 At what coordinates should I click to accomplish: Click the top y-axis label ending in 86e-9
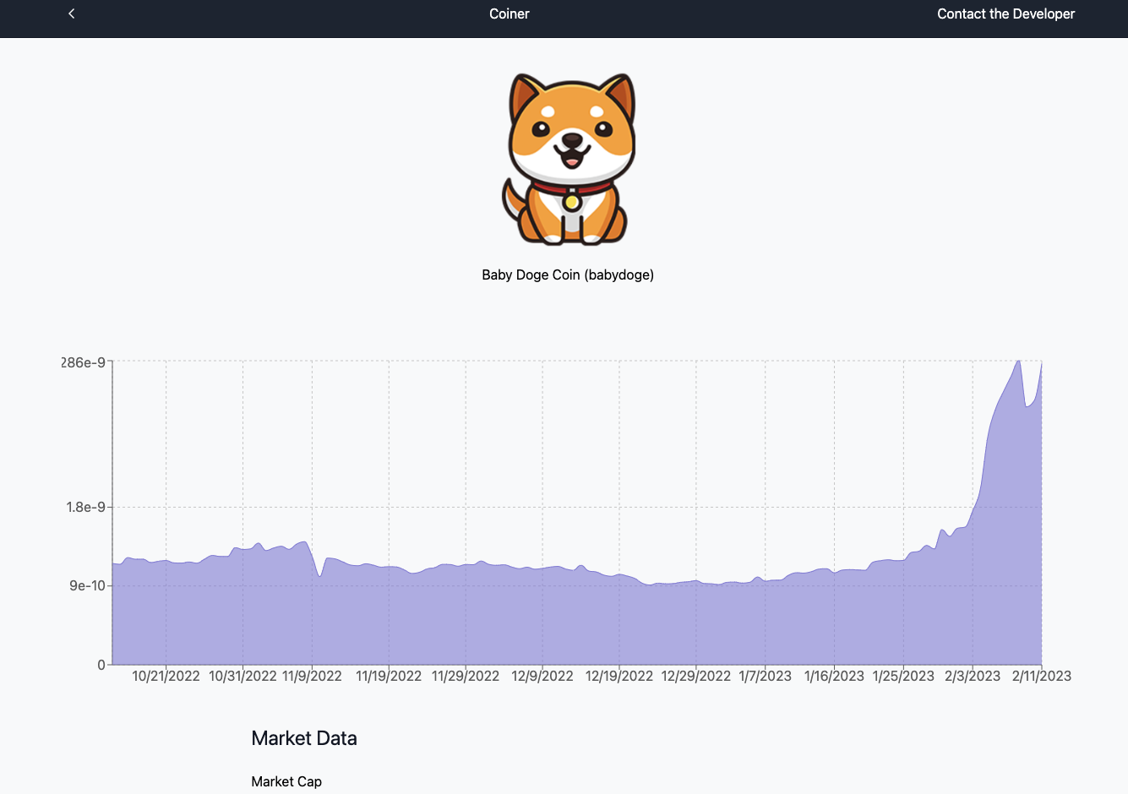tap(83, 362)
